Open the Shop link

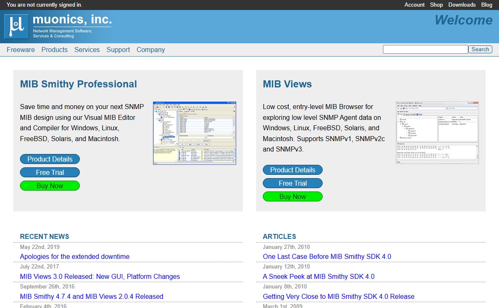(437, 5)
